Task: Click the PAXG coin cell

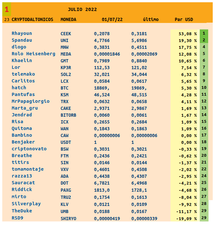Action: pyautogui.click(x=66, y=190)
